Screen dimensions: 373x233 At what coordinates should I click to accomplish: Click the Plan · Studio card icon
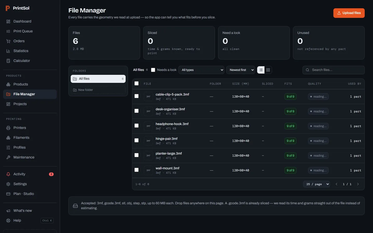coord(8,194)
